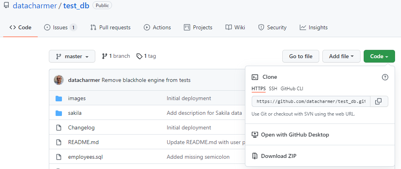Toggle the green Code dropdown

[379, 56]
